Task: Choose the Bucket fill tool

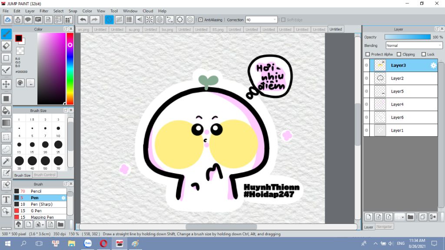Action: (6, 111)
